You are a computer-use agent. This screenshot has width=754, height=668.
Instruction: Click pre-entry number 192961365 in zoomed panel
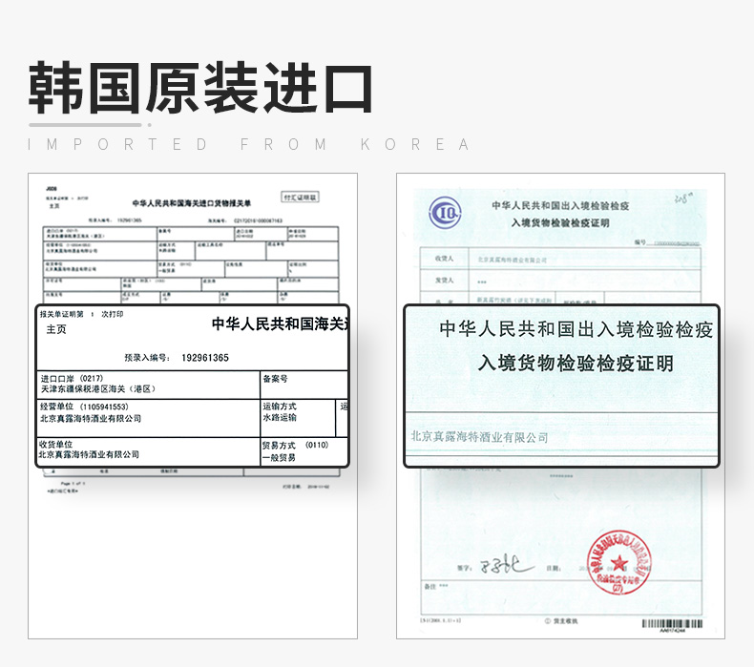[x=205, y=358]
